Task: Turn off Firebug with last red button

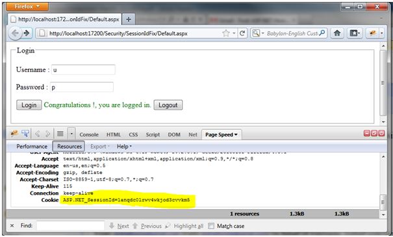Action: (x=381, y=133)
